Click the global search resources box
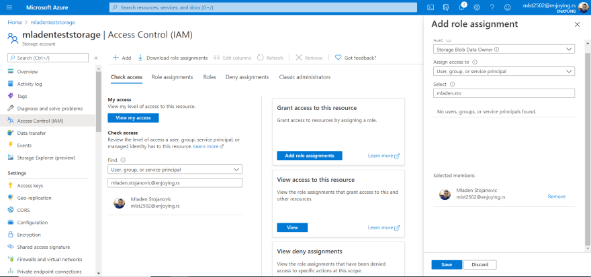Image resolution: width=591 pixels, height=277 pixels. (263, 7)
